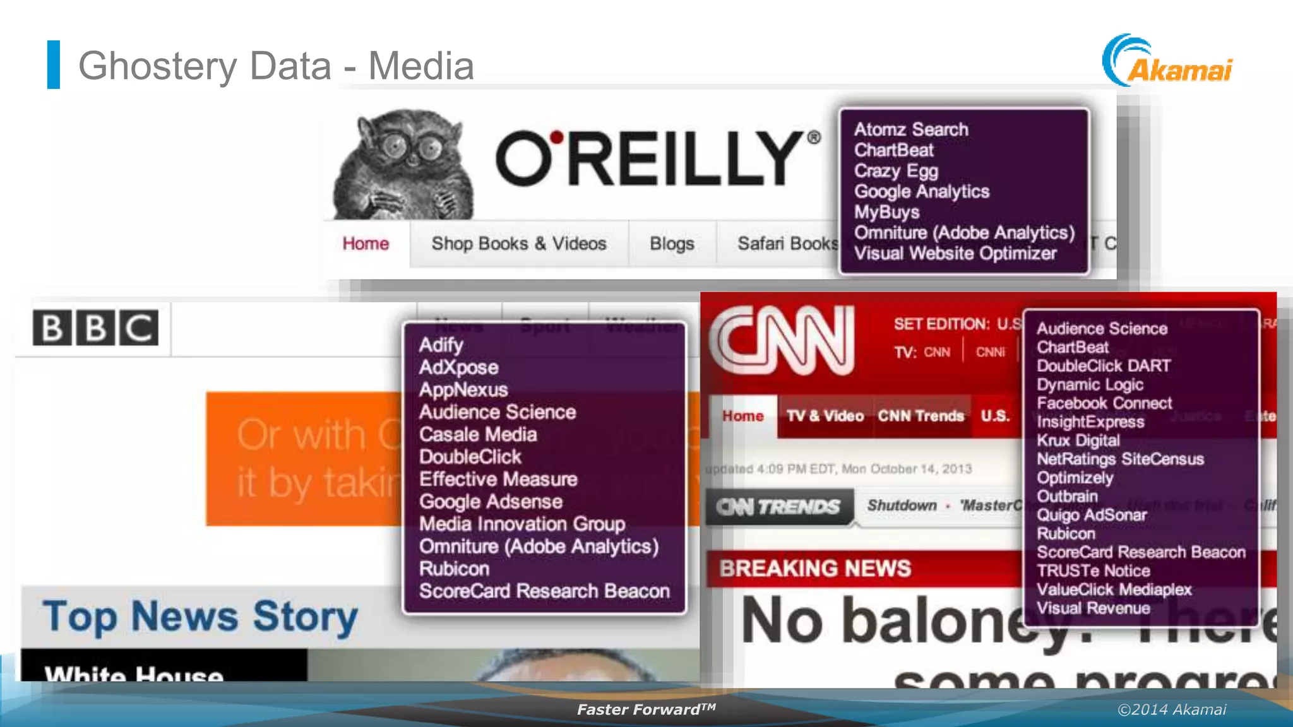Open the Blogs tab on O'Reilly

click(672, 244)
